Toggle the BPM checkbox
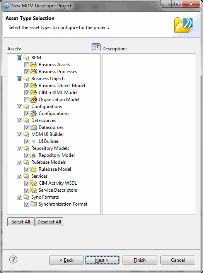203x273 pixels. point(19,58)
